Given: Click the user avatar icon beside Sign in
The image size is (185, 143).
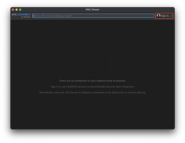Looking at the screenshot, I should (158, 16).
